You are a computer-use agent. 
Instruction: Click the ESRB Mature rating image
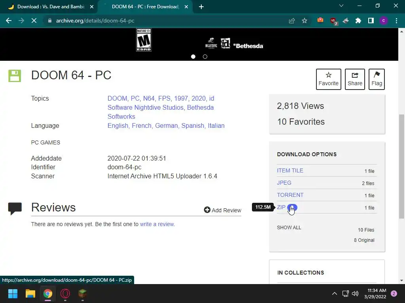pyautogui.click(x=144, y=40)
